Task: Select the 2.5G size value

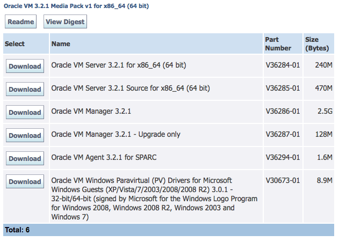Action: click(x=325, y=111)
